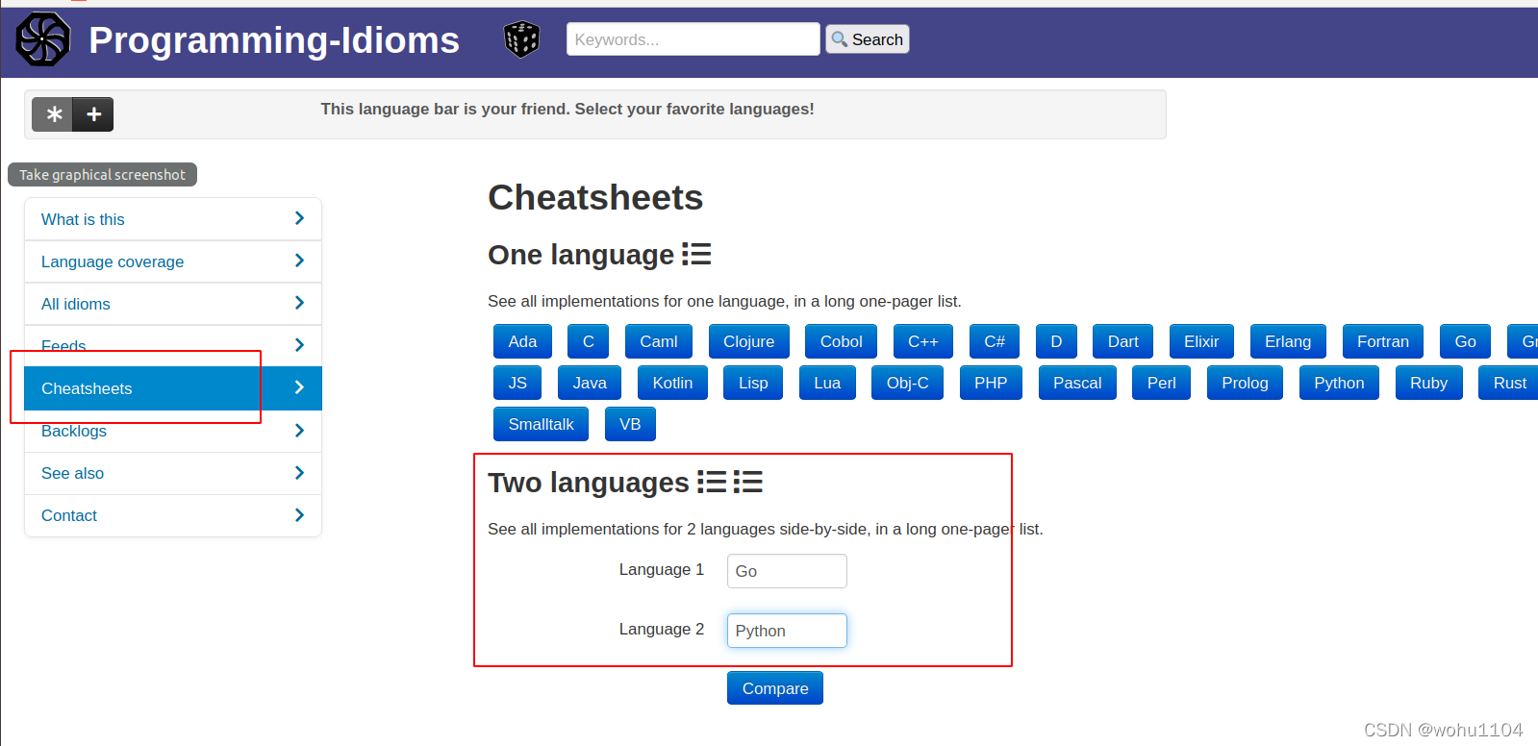Click the asterisk all-languages button
Viewport: 1538px width, 746px height.
pyautogui.click(x=54, y=114)
